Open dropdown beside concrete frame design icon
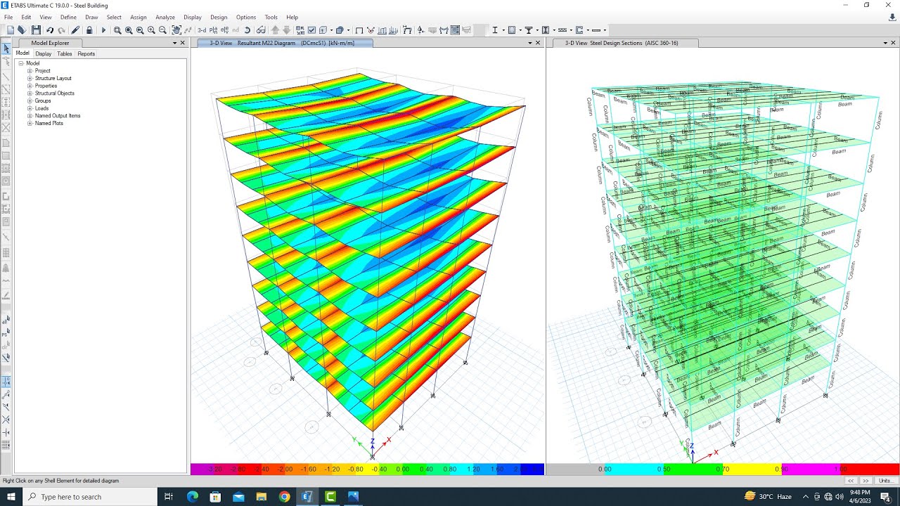Viewport: 900px width, 506px height. coord(520,30)
